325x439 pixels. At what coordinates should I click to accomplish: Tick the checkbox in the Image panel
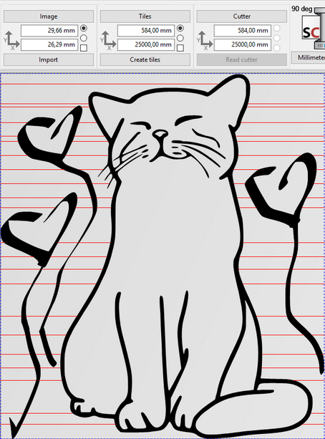coord(84,48)
